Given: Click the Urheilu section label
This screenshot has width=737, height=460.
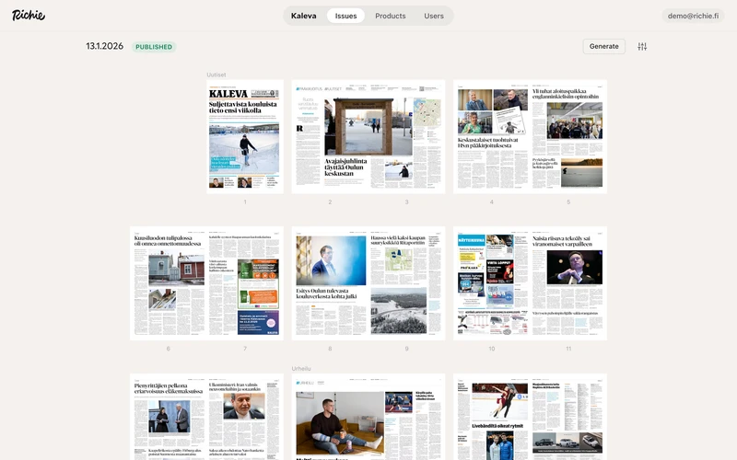Looking at the screenshot, I should tap(301, 369).
